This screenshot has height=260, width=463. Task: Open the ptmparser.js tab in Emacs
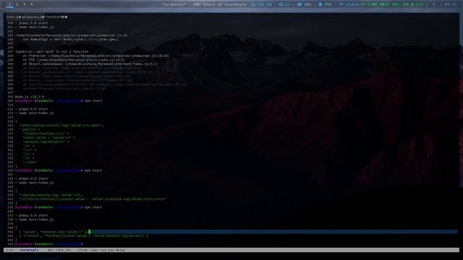pyautogui.click(x=32, y=17)
